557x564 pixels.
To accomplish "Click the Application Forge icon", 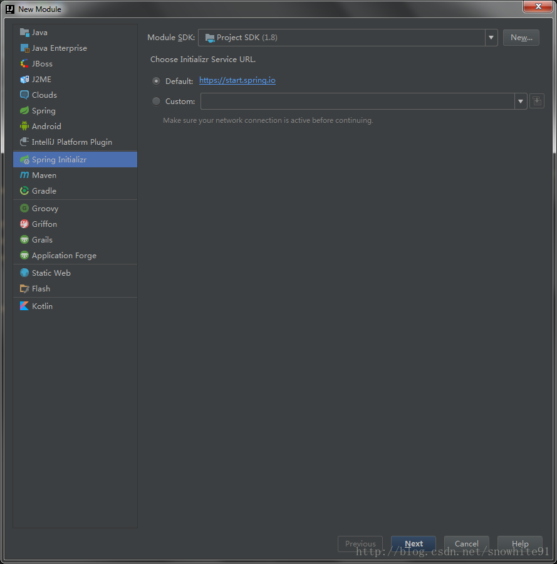I will [24, 256].
